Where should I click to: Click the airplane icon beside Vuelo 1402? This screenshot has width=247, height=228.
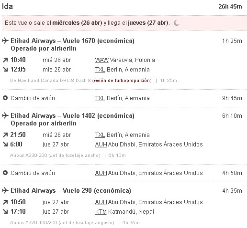tap(5, 115)
